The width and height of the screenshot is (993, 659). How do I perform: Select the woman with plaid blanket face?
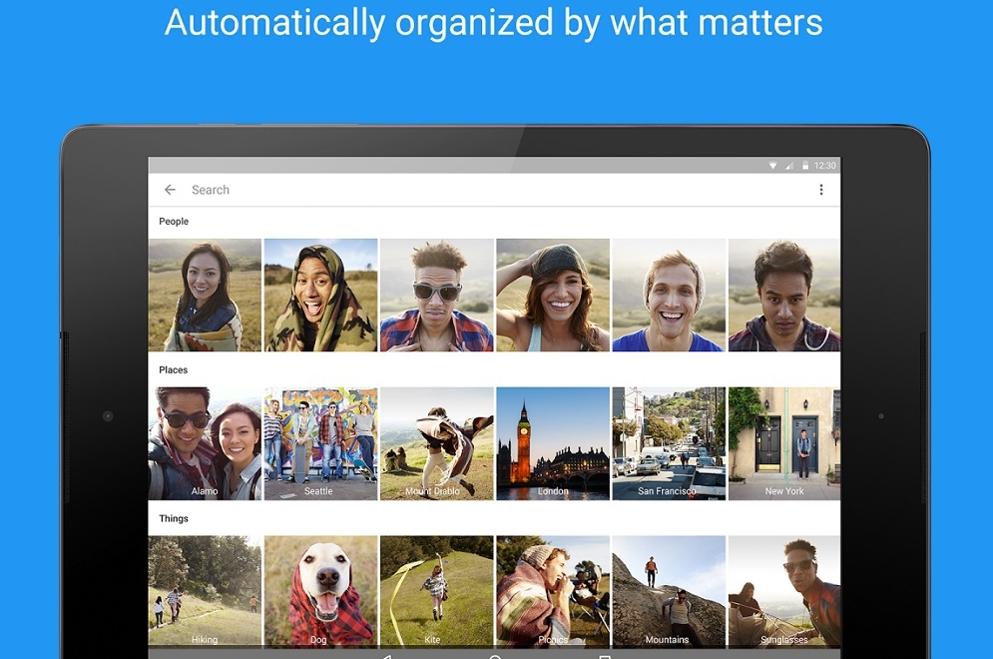[x=205, y=295]
